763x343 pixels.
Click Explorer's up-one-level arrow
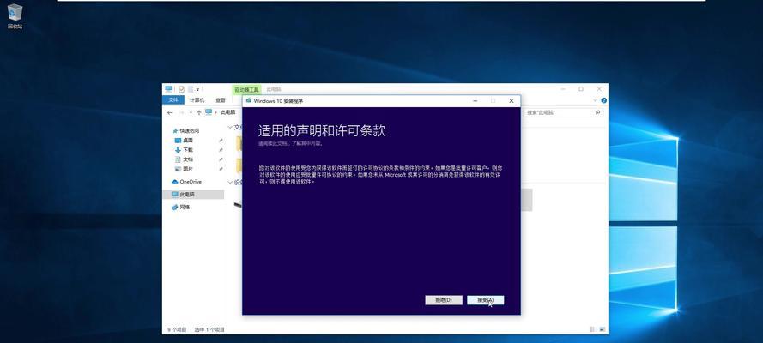[198, 112]
